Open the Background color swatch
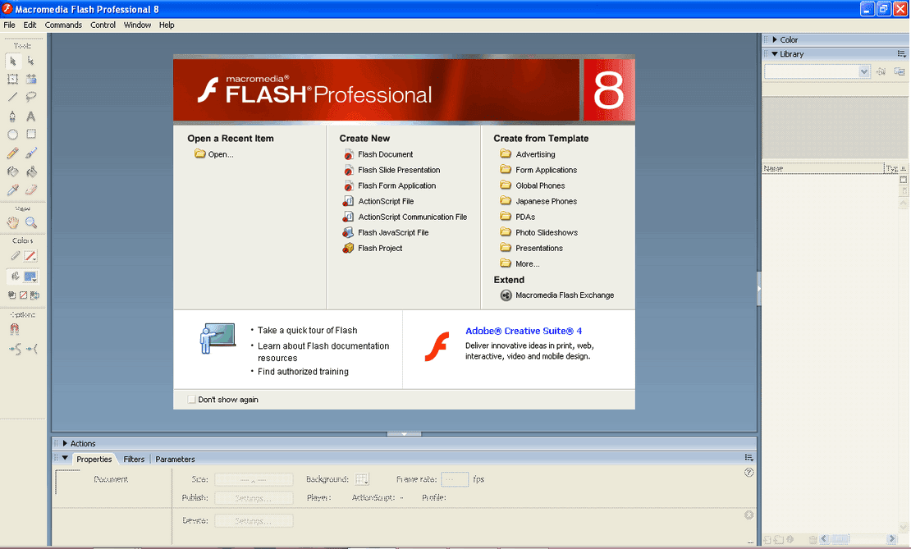 point(362,479)
